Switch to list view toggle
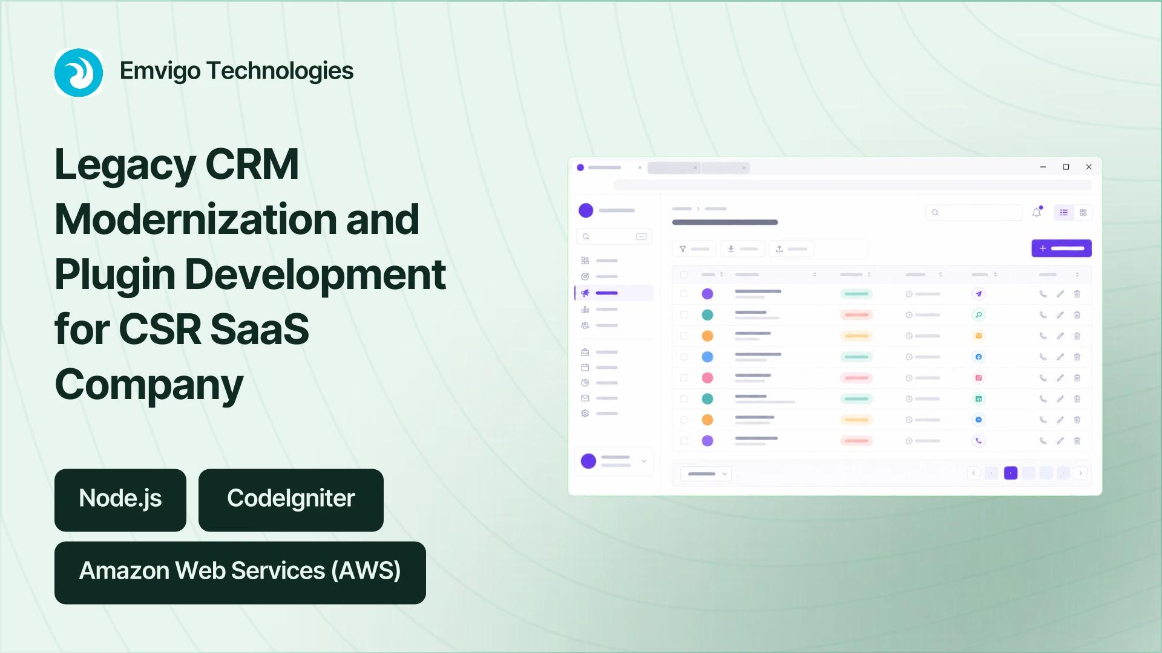The height and width of the screenshot is (653, 1162). pyautogui.click(x=1064, y=212)
